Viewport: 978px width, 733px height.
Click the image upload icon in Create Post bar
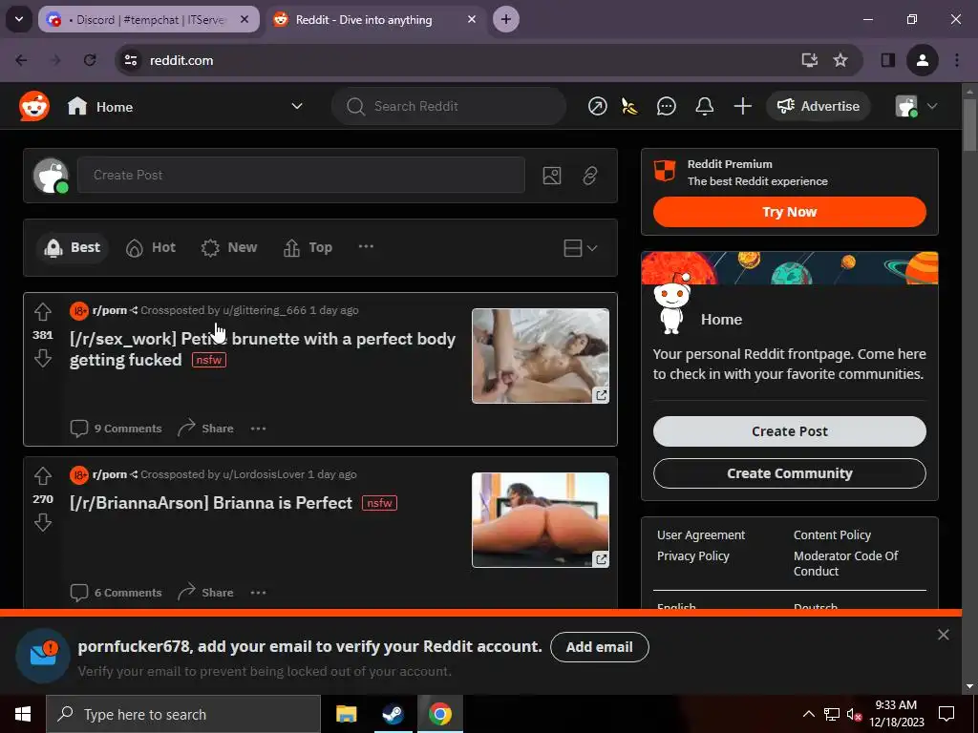tap(552, 176)
